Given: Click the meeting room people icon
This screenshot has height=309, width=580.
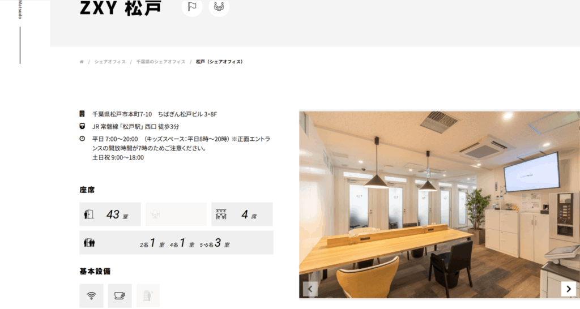Looking at the screenshot, I should click(x=89, y=243).
